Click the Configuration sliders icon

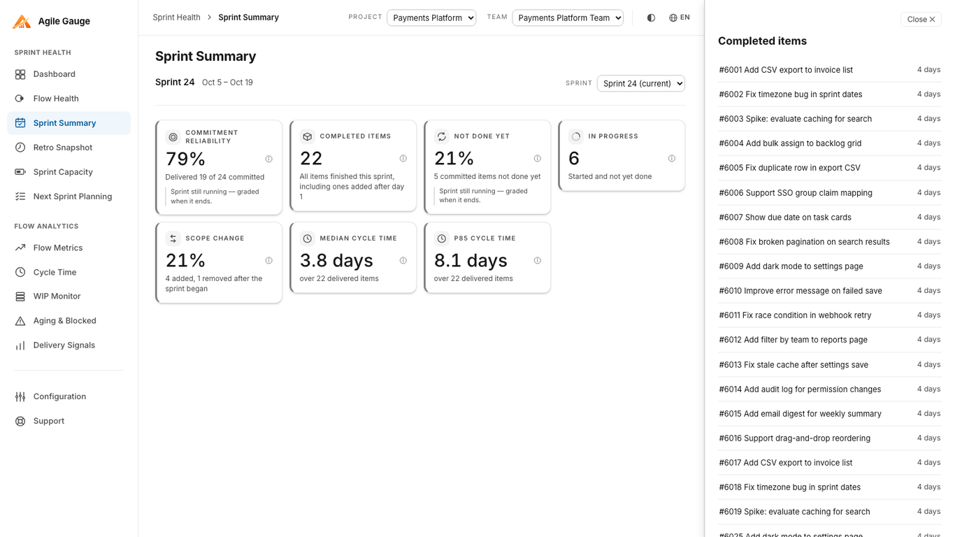20,396
